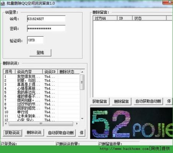Click the vertical scrollbar down arrow in 说说 list
This screenshot has height=153, width=173.
[x=82, y=119]
